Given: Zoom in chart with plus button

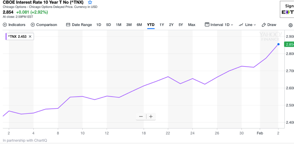Looking at the screenshot, I should (x=151, y=117).
